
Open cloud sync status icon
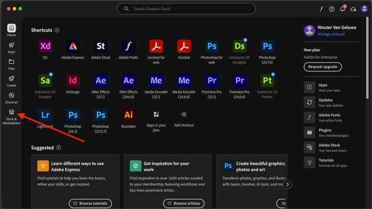pyautogui.click(x=353, y=9)
